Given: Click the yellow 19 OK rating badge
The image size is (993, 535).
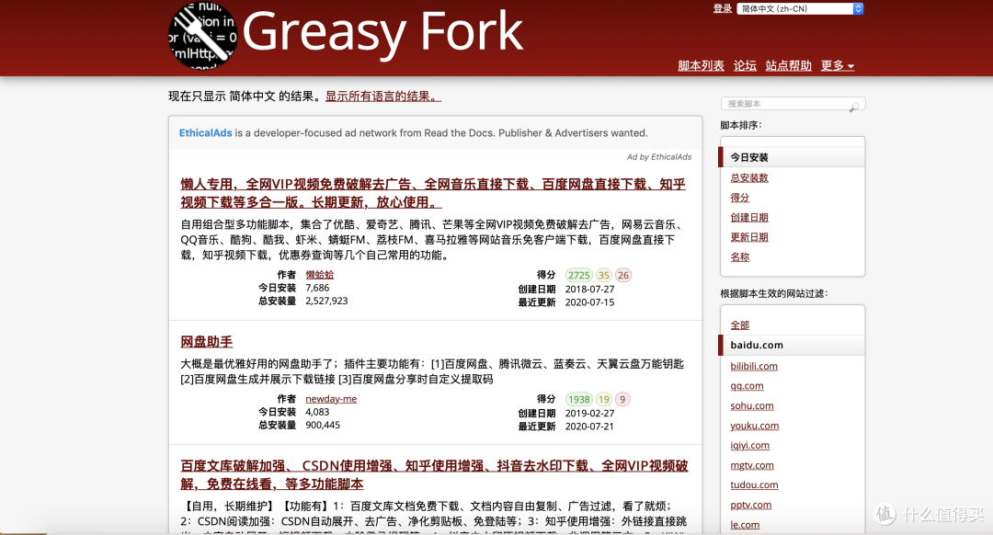Looking at the screenshot, I should [x=603, y=400].
